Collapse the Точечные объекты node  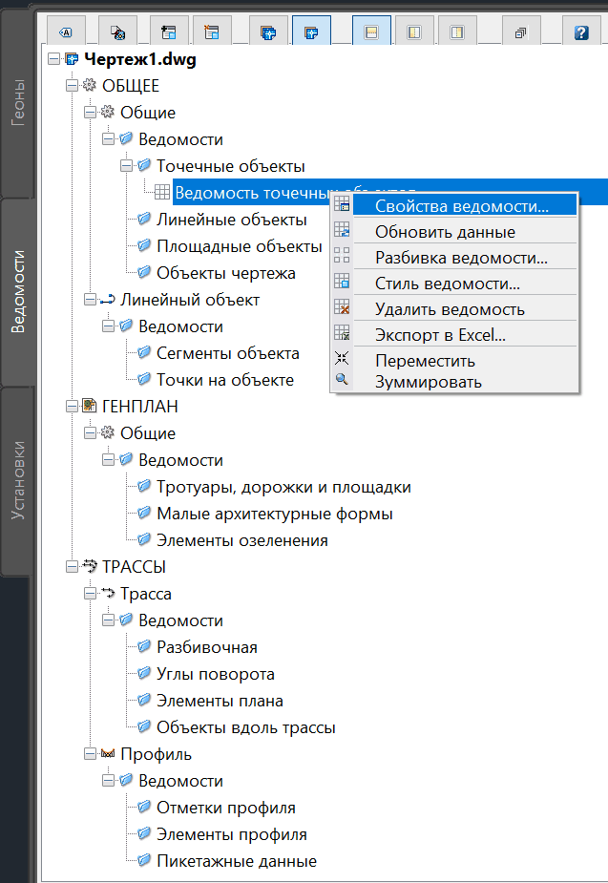pos(126,166)
